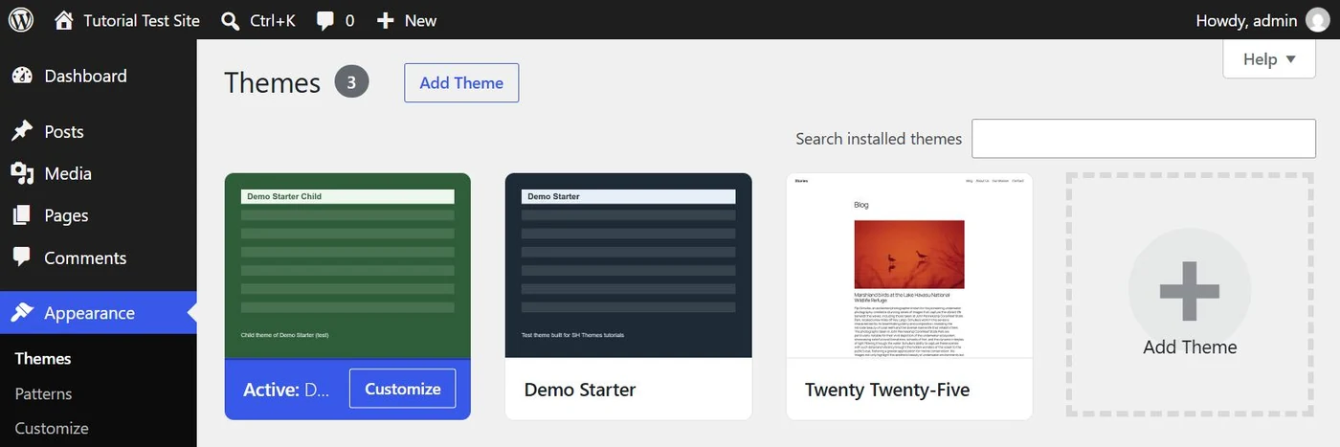Click the comment count 0 in admin bar

[349, 20]
